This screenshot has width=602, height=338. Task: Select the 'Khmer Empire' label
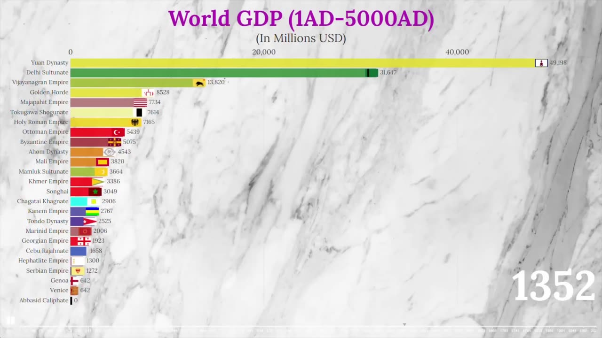(x=48, y=182)
